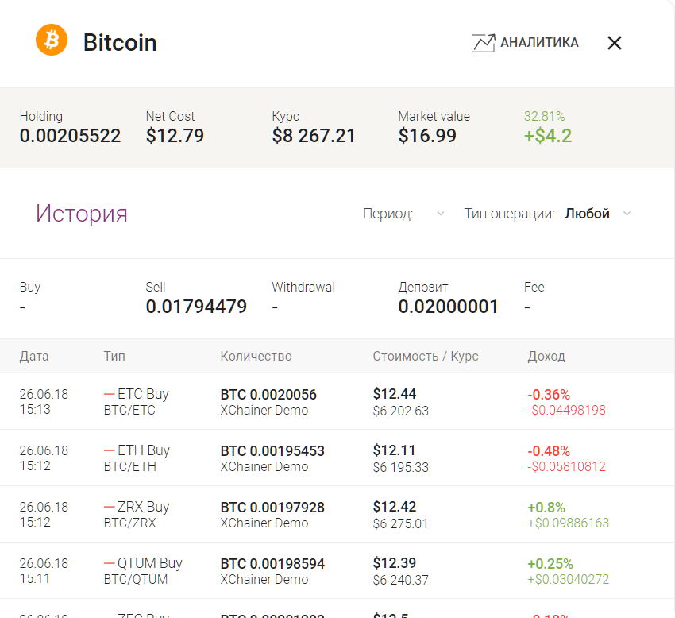The width and height of the screenshot is (675, 618).
Task: Select the Любой operation type value
Action: click(x=587, y=214)
